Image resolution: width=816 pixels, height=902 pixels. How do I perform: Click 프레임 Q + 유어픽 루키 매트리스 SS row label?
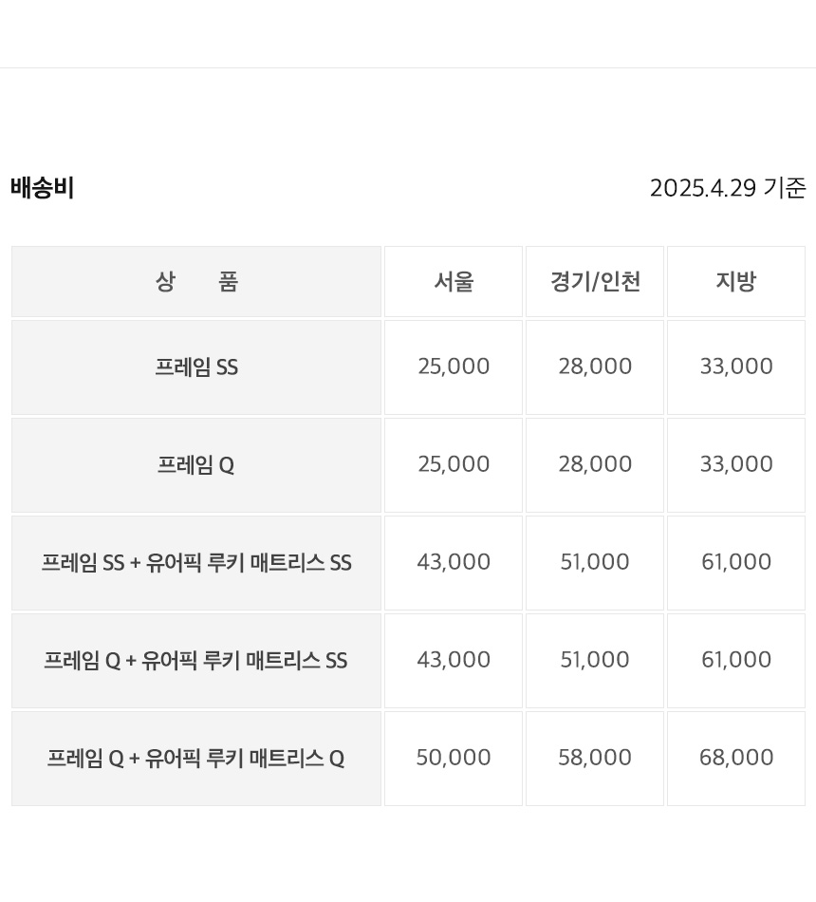coord(196,661)
